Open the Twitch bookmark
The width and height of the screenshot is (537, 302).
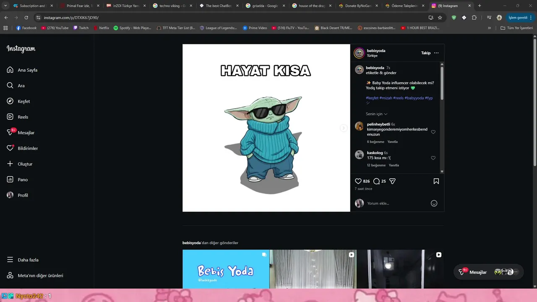[81, 28]
